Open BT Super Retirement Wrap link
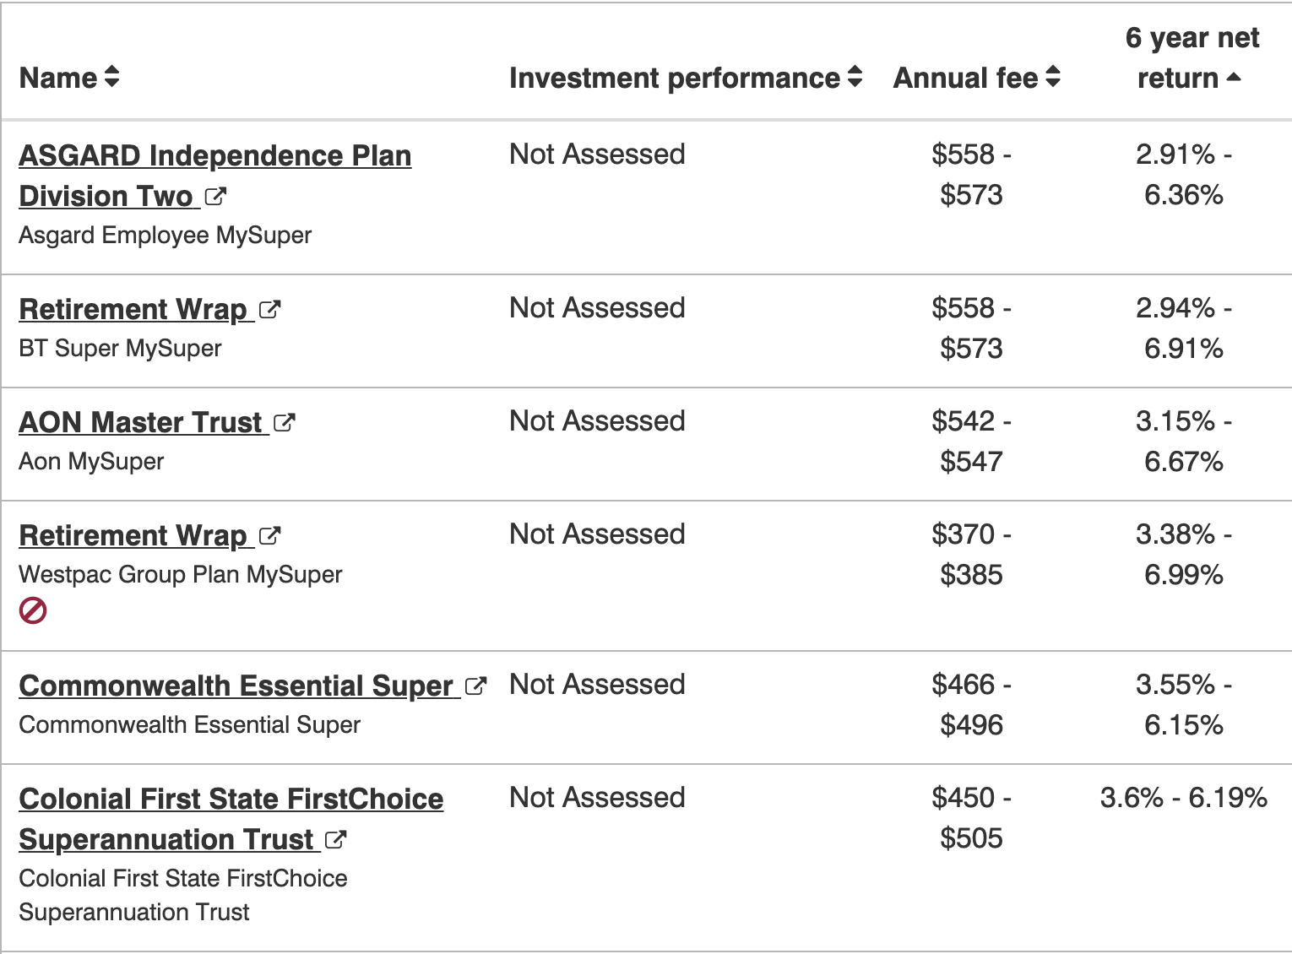Image resolution: width=1292 pixels, height=954 pixels. coord(133,310)
